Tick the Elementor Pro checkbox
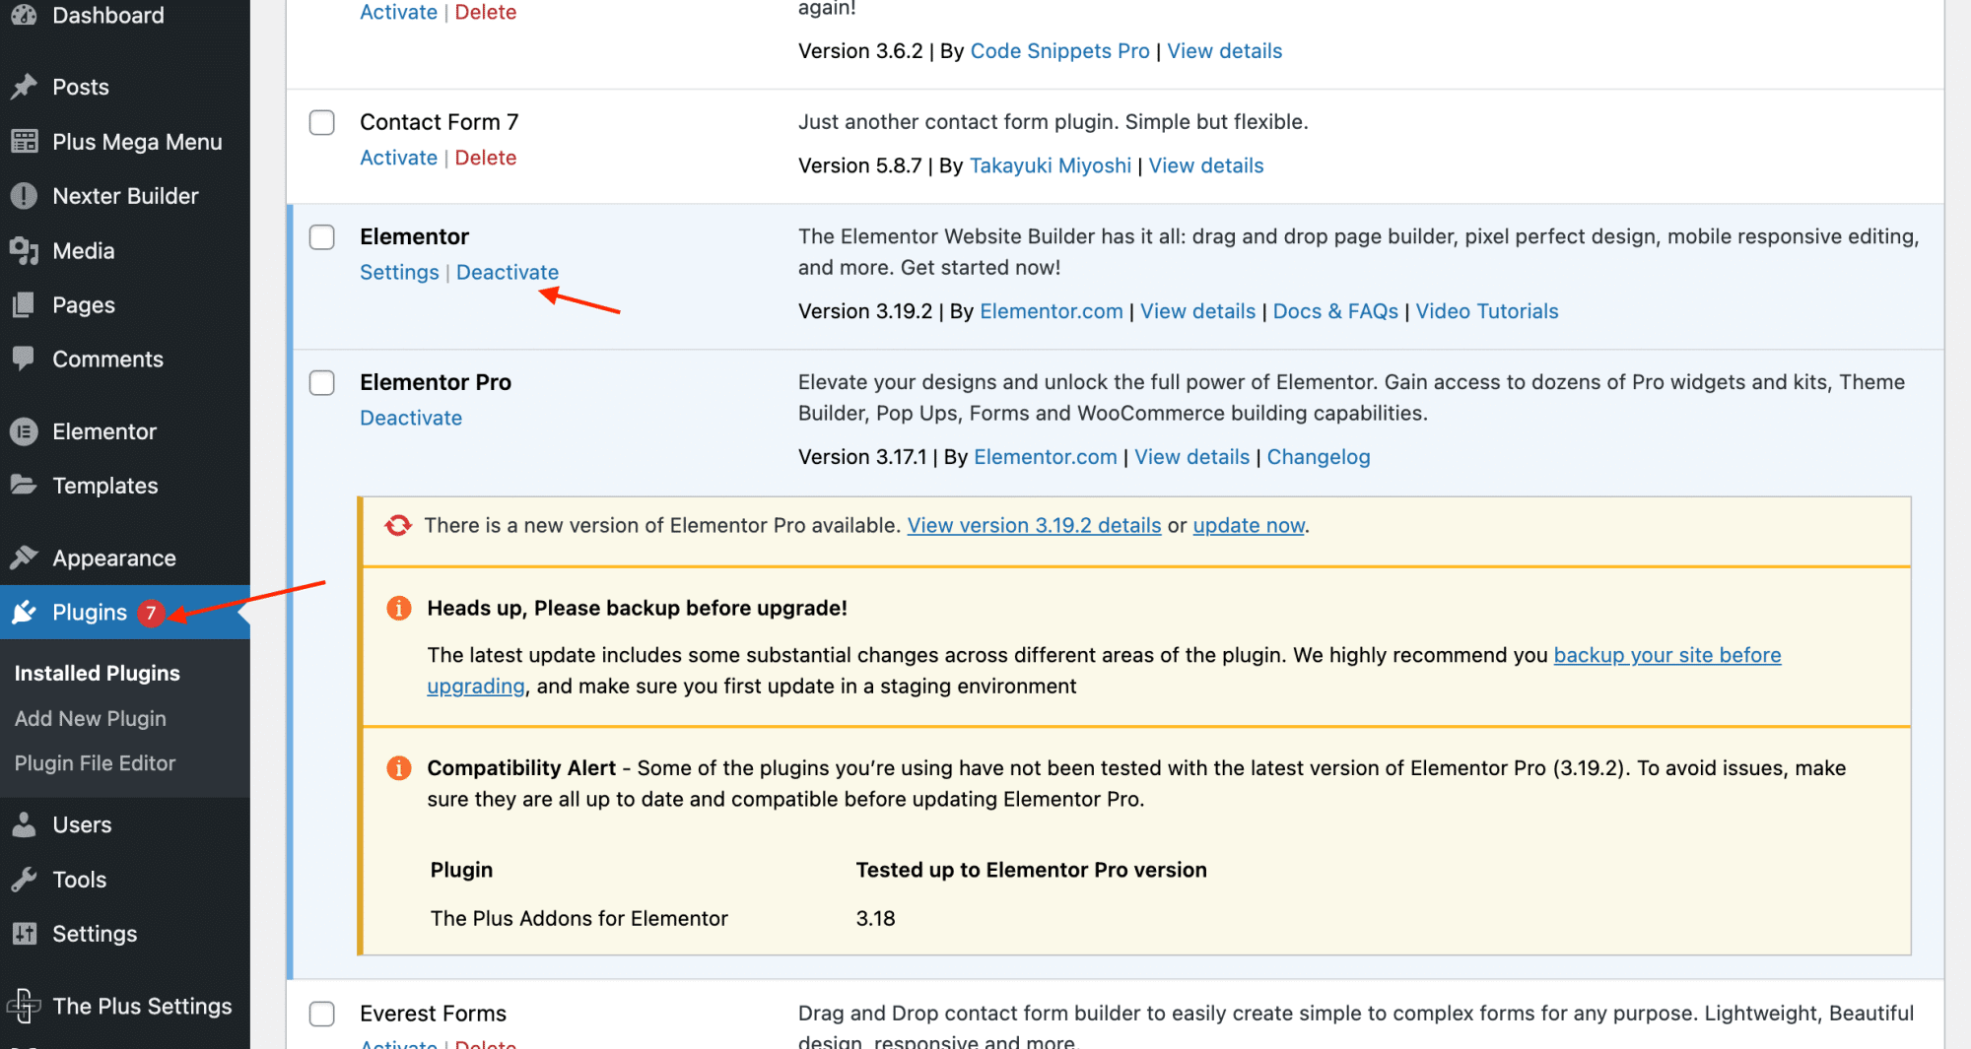This screenshot has height=1049, width=1971. click(321, 382)
